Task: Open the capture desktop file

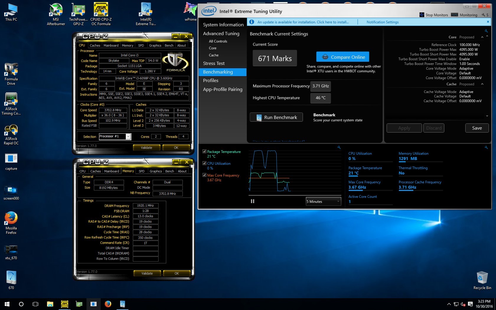Action: tap(11, 162)
